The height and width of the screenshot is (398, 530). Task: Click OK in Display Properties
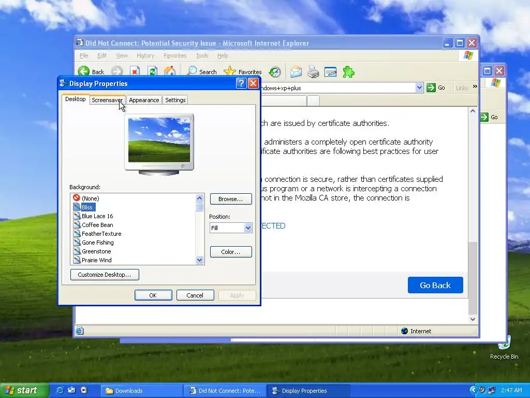[153, 295]
